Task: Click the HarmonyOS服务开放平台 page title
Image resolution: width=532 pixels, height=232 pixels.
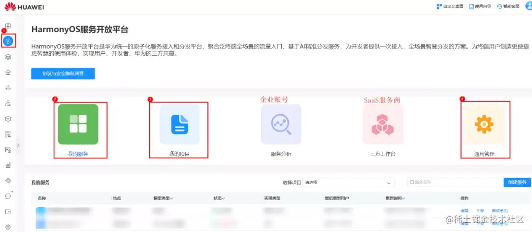Action: (80, 30)
